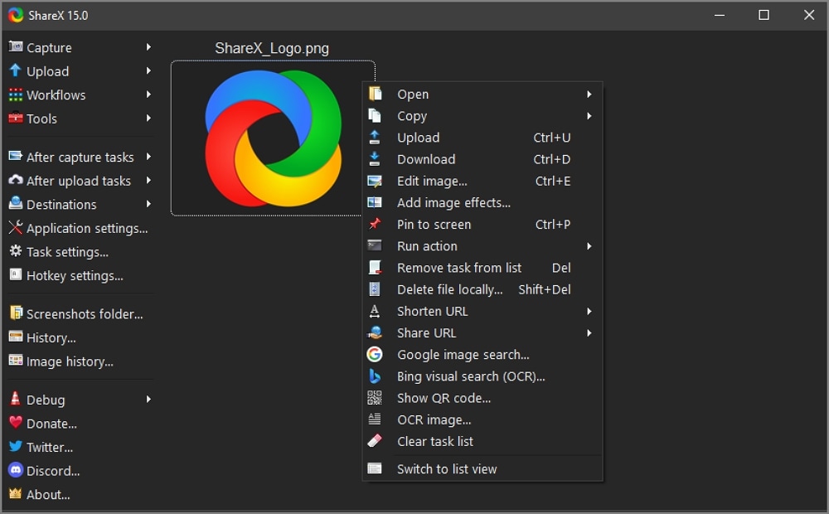Expand the After capture tasks submenu arrow
829x514 pixels.
pyautogui.click(x=148, y=157)
